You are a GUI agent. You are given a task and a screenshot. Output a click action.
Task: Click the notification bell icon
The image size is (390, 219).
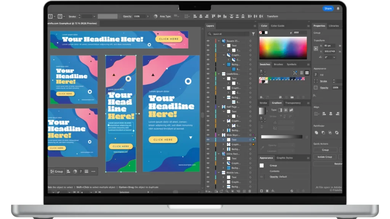338,8
